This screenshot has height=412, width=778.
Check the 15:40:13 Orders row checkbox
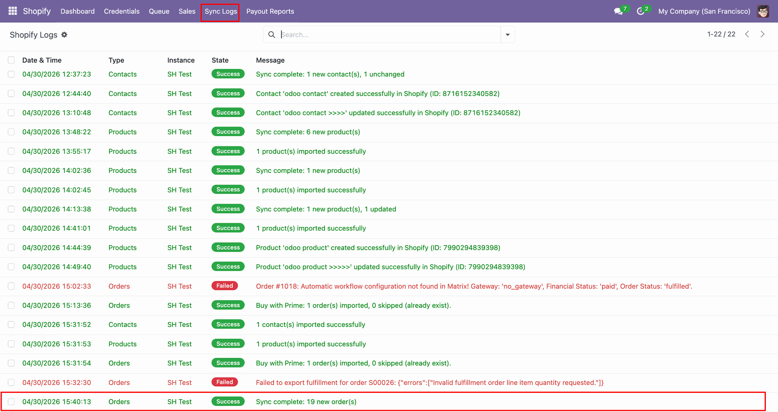[11, 401]
